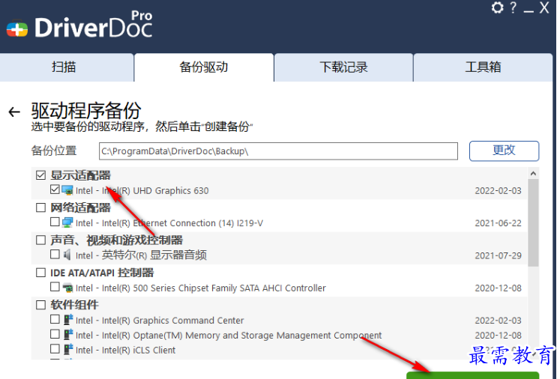This screenshot has height=379, width=560.
Task: Click the speaker icon for 显示器音频
Action: pyautogui.click(x=67, y=255)
